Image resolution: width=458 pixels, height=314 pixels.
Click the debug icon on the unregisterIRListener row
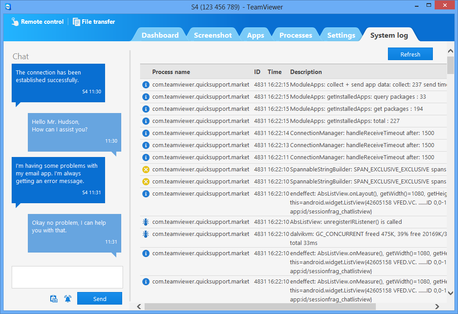click(x=145, y=222)
